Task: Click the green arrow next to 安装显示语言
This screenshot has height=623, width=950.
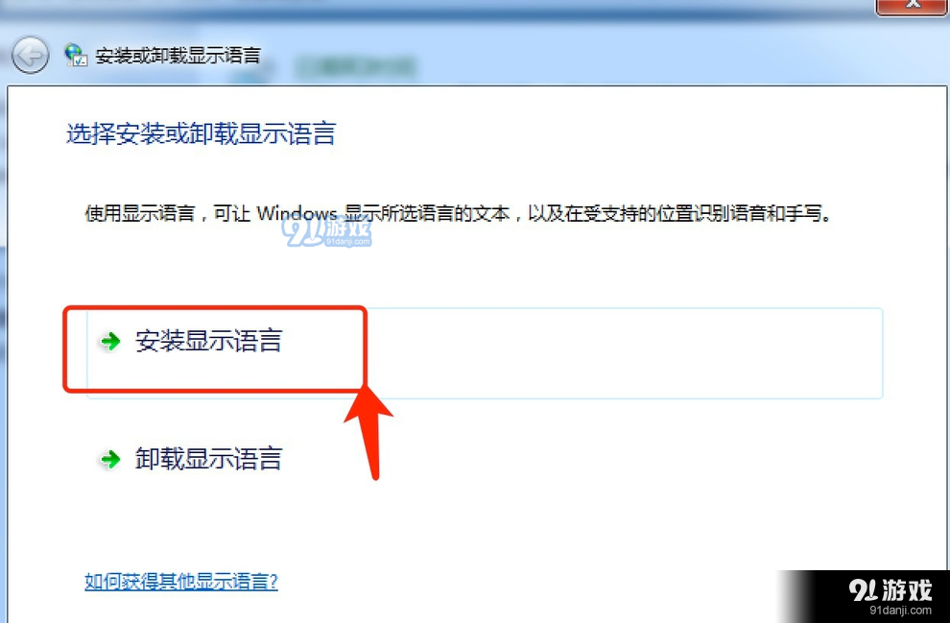Action: tap(110, 341)
